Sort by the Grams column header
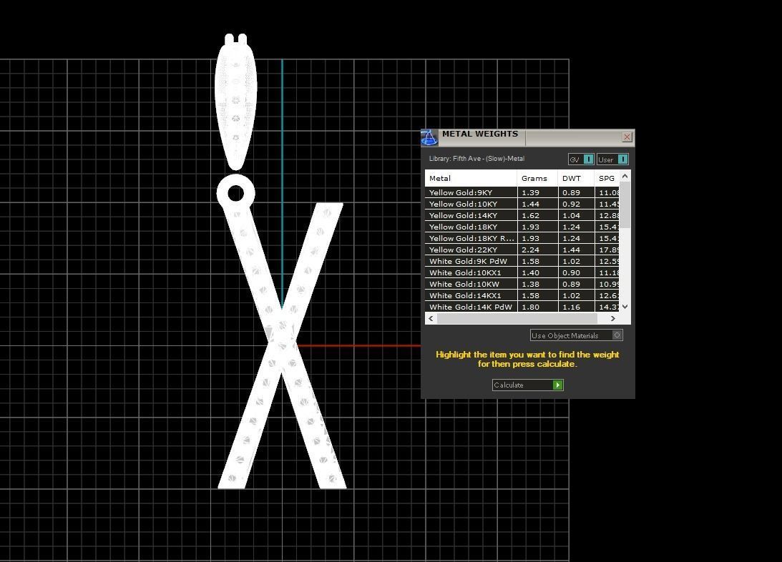Image resolution: width=782 pixels, height=562 pixels. coord(537,178)
